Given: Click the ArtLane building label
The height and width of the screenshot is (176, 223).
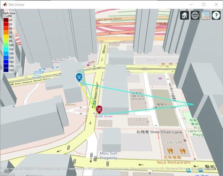Looking at the screenshot, I should pyautogui.click(x=138, y=98).
